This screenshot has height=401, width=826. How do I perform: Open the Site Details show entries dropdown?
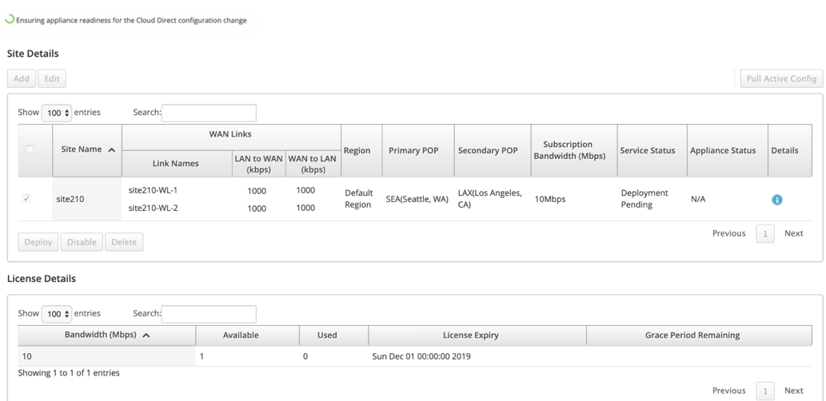point(56,113)
